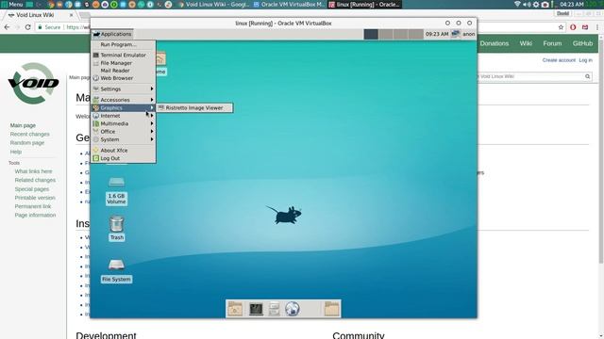Click the browser back arrow

[7, 27]
